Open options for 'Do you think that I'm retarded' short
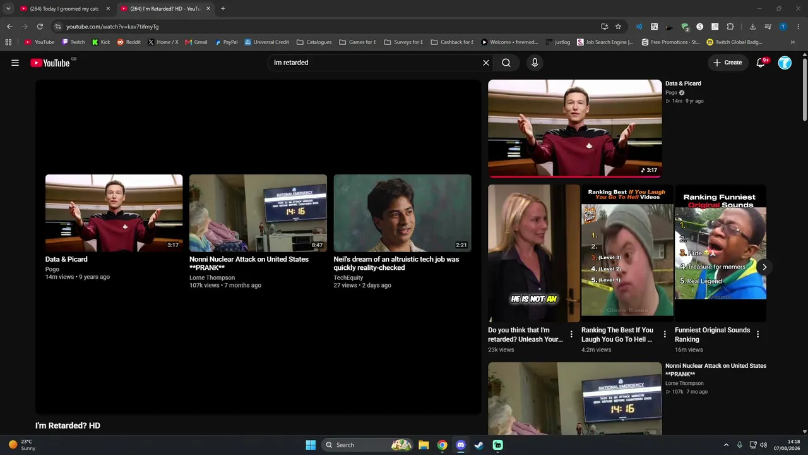Image resolution: width=808 pixels, height=455 pixels. pyautogui.click(x=571, y=334)
